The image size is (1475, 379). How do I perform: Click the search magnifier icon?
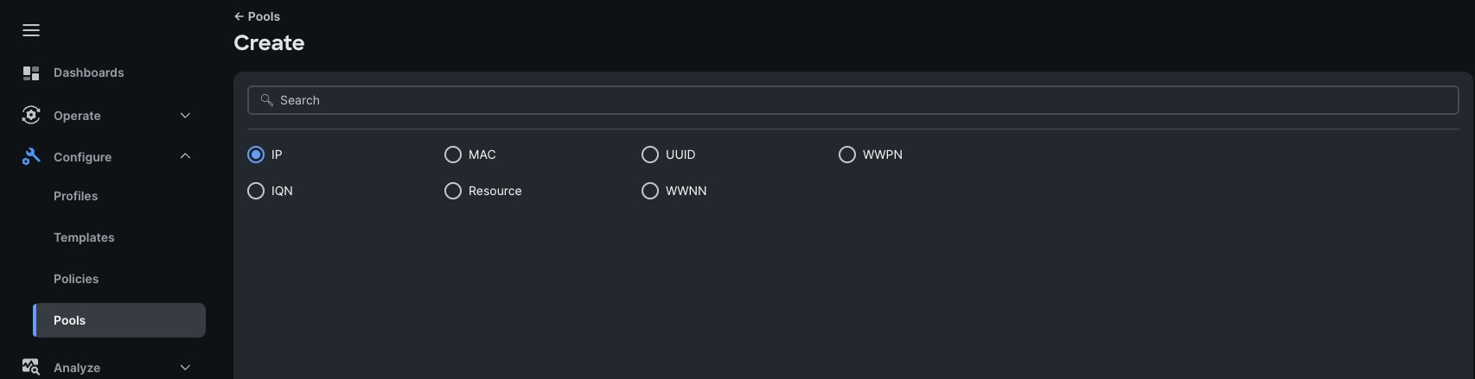[x=267, y=100]
